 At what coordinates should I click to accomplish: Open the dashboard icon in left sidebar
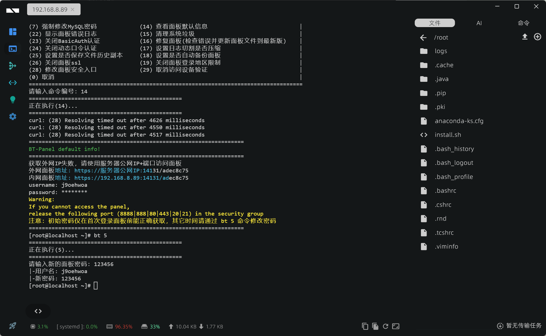click(13, 32)
